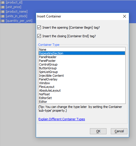Image resolution: width=136 pixels, height=146 pixels.
Task: Click the units_in_stock field icon
Action: point(3,16)
